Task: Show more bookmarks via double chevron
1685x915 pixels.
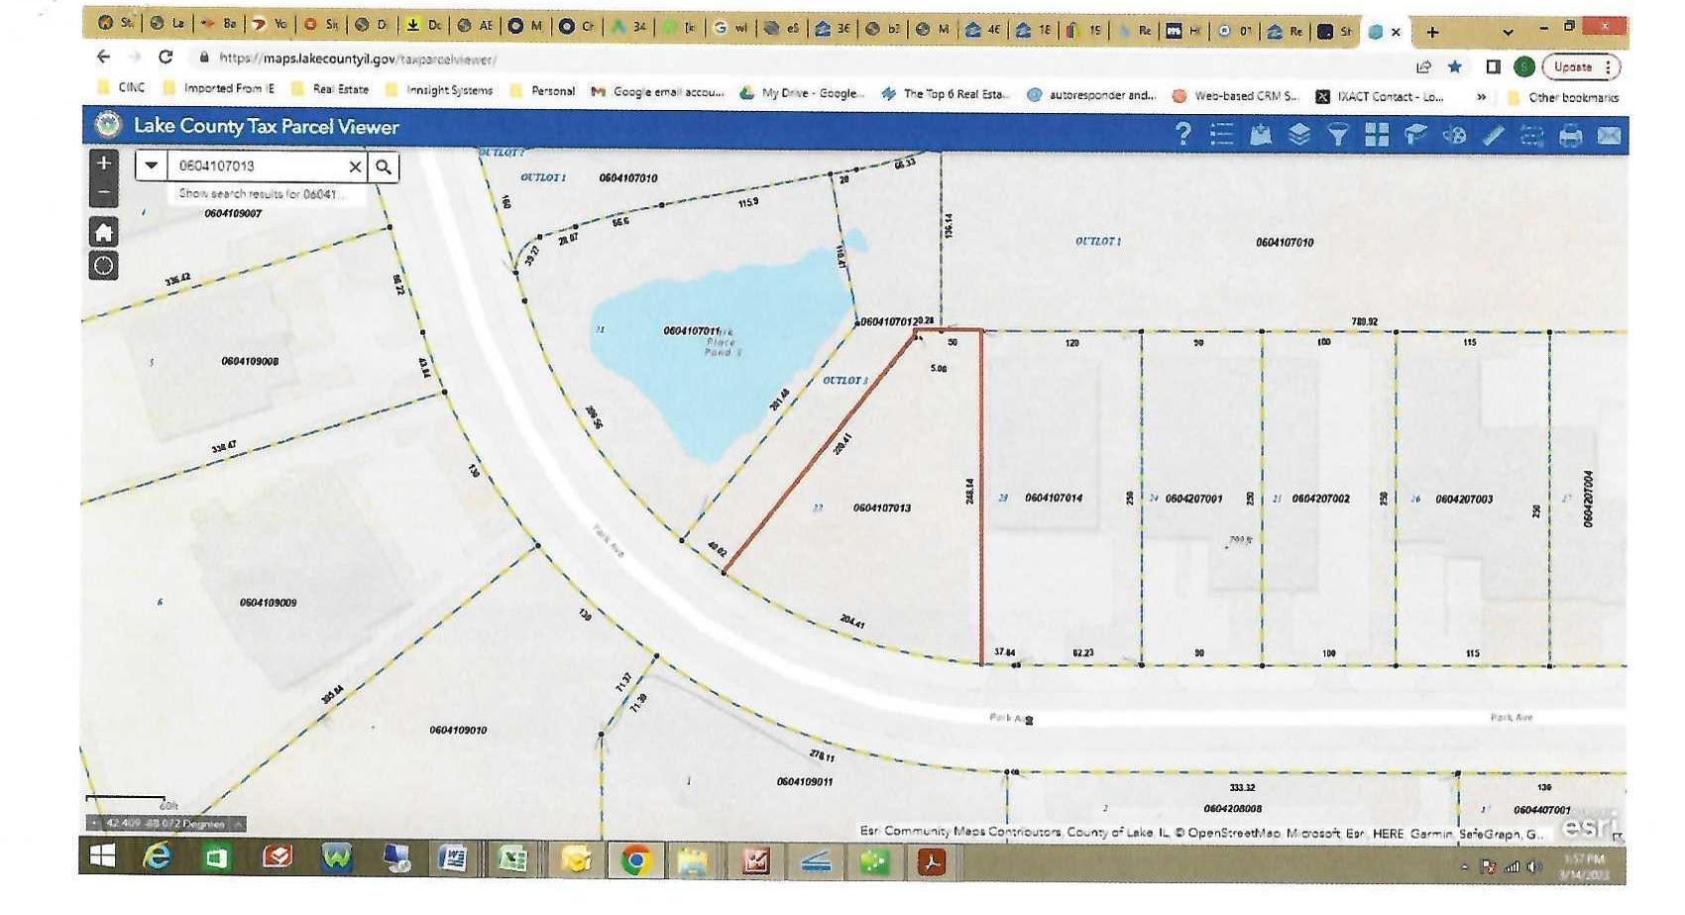Action: pos(1481,97)
